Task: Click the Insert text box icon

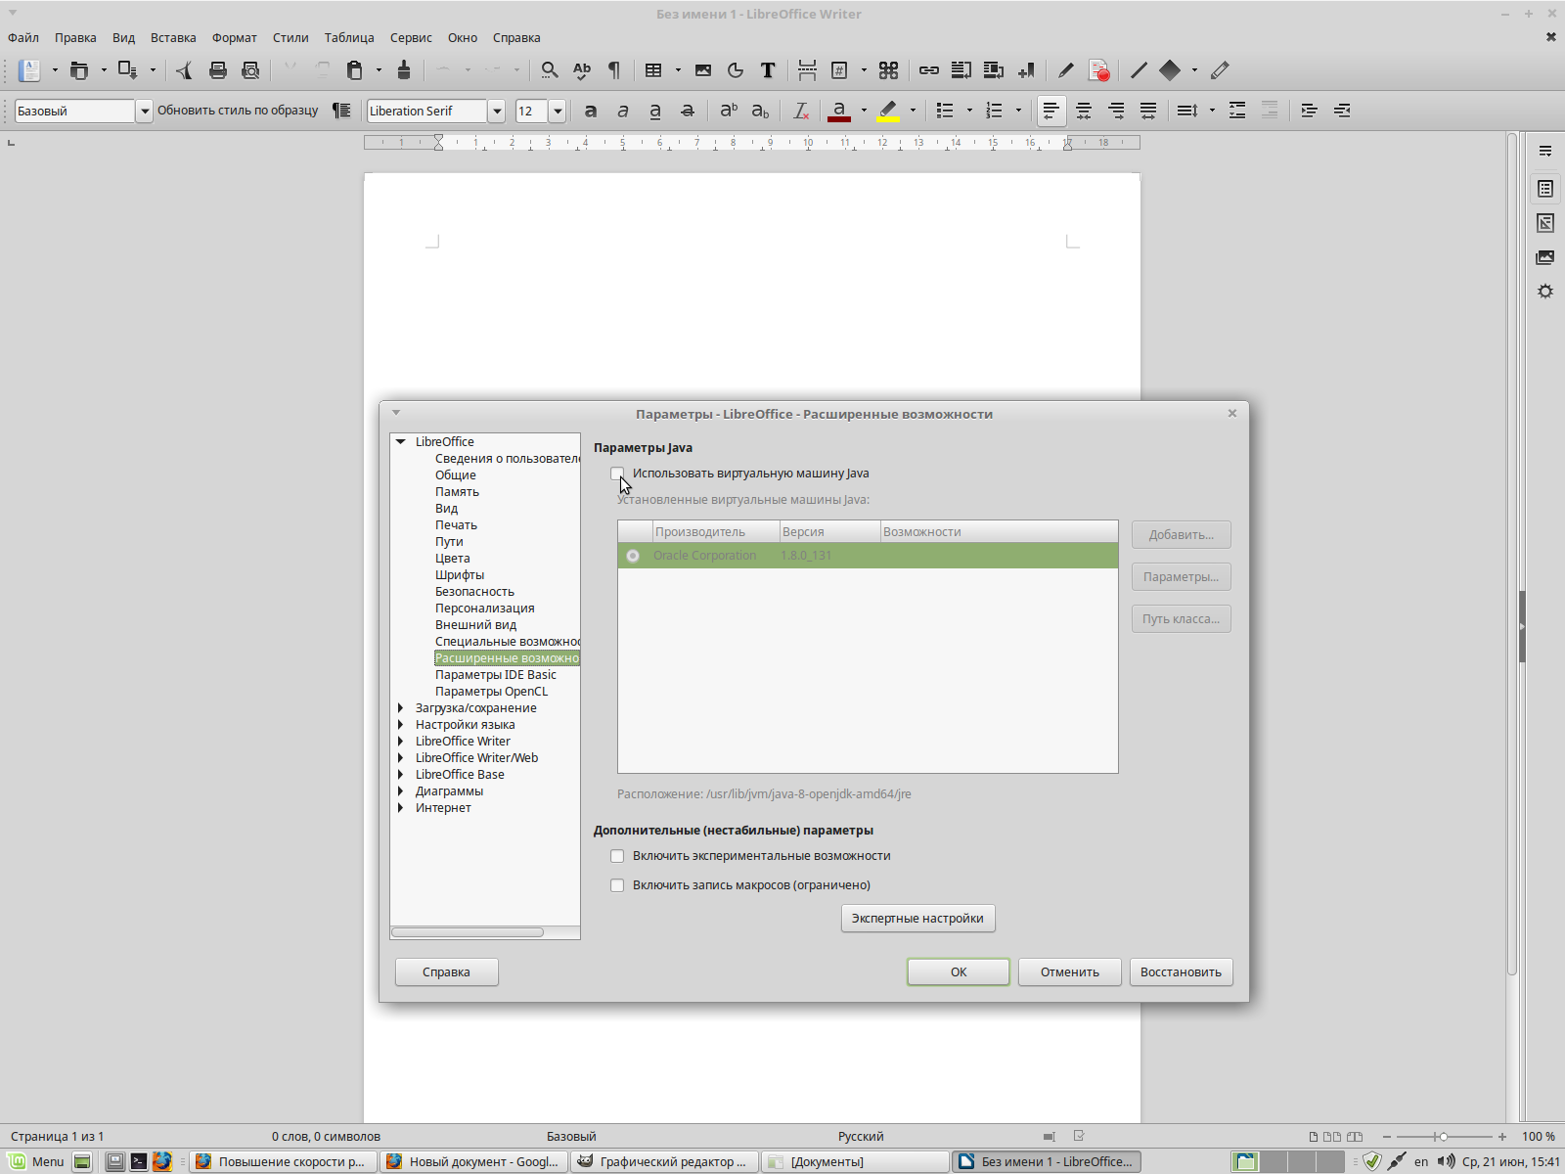Action: [768, 70]
